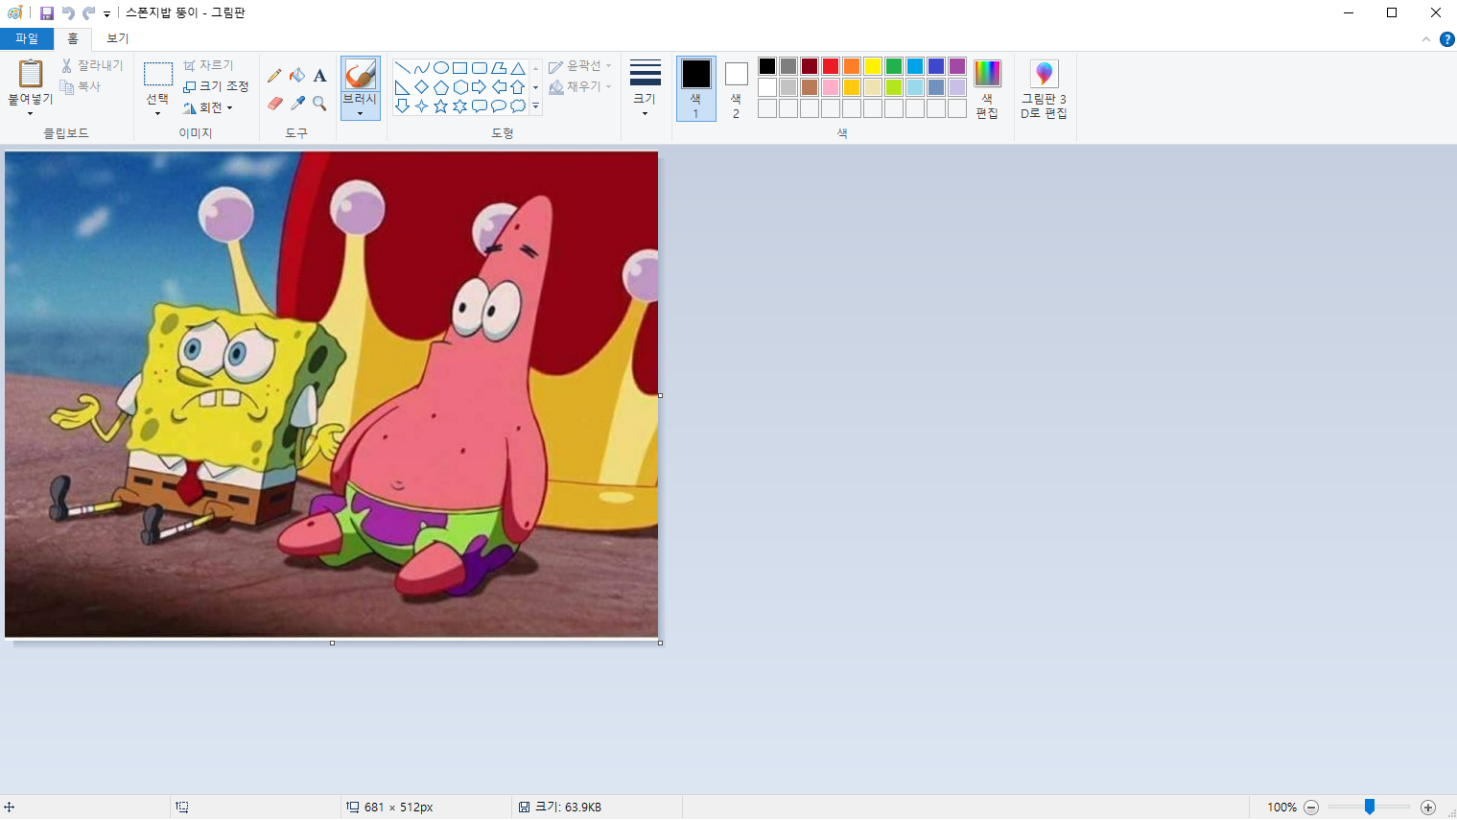Choose the Diamond shape
The height and width of the screenshot is (820, 1457).
coord(422,87)
